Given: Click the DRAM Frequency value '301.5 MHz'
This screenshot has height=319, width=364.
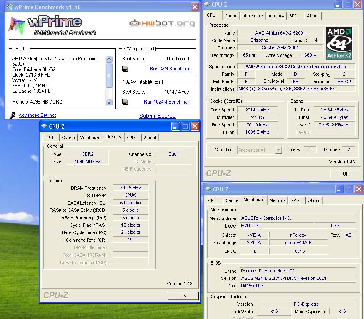Looking at the screenshot, I should pos(131,188).
